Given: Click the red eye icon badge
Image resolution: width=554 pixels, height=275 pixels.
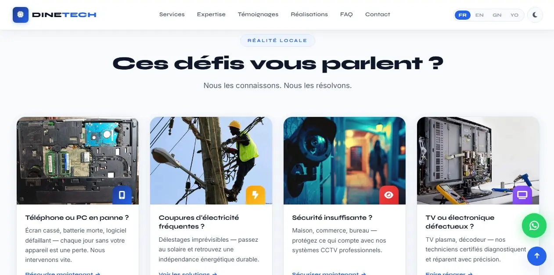Looking at the screenshot, I should 389,195.
